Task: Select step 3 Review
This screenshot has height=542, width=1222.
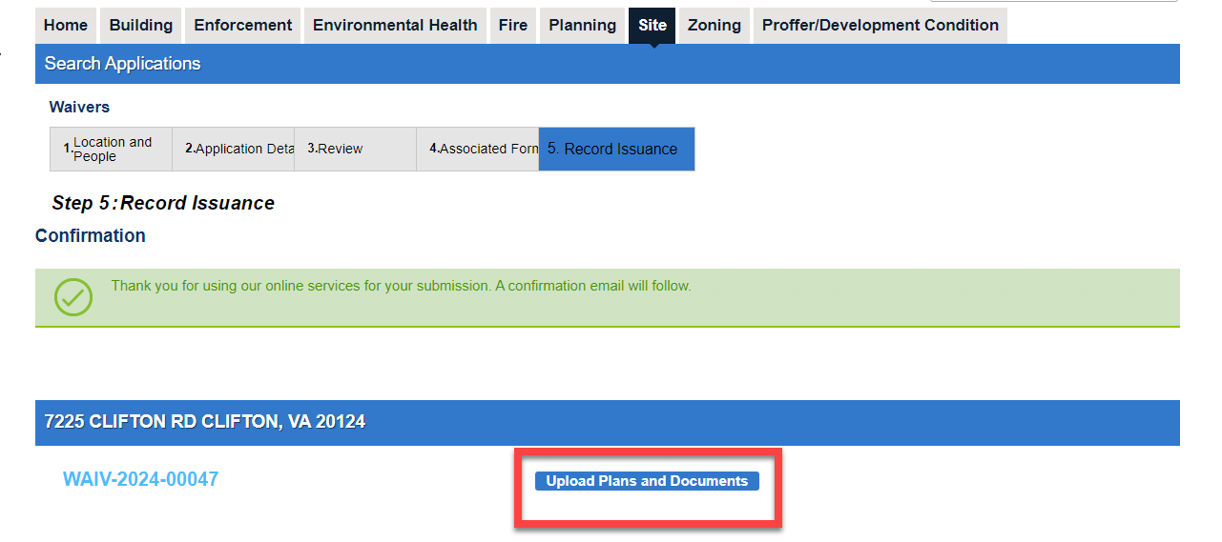Action: pyautogui.click(x=356, y=150)
